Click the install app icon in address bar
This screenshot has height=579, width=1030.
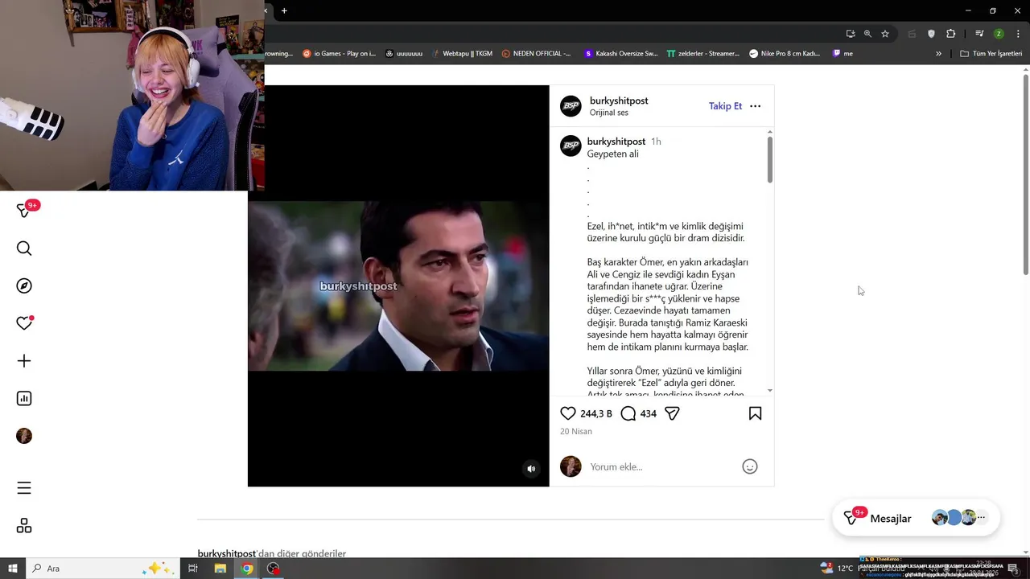851,34
